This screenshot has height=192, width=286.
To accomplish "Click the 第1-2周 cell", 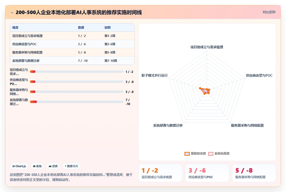I will [110, 36].
